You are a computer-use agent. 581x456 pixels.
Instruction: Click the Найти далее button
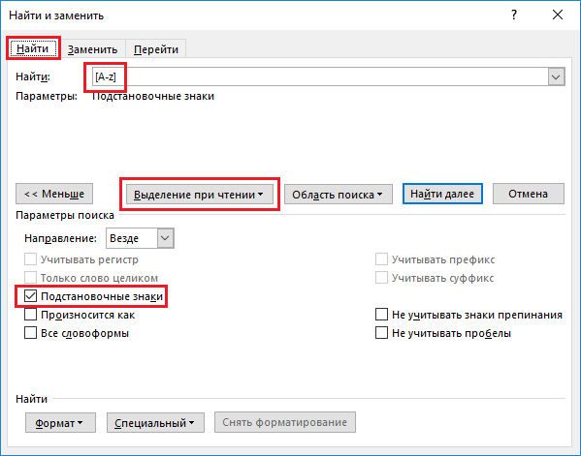click(442, 194)
